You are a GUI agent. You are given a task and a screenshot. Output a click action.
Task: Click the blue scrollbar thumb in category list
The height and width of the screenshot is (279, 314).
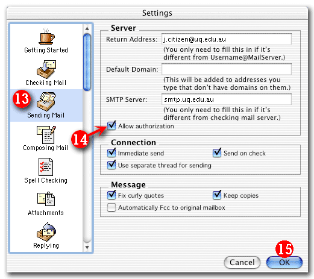click(87, 62)
